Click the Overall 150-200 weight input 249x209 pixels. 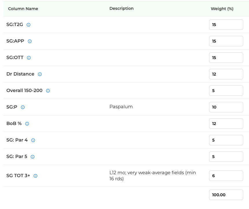pyautogui.click(x=226, y=91)
